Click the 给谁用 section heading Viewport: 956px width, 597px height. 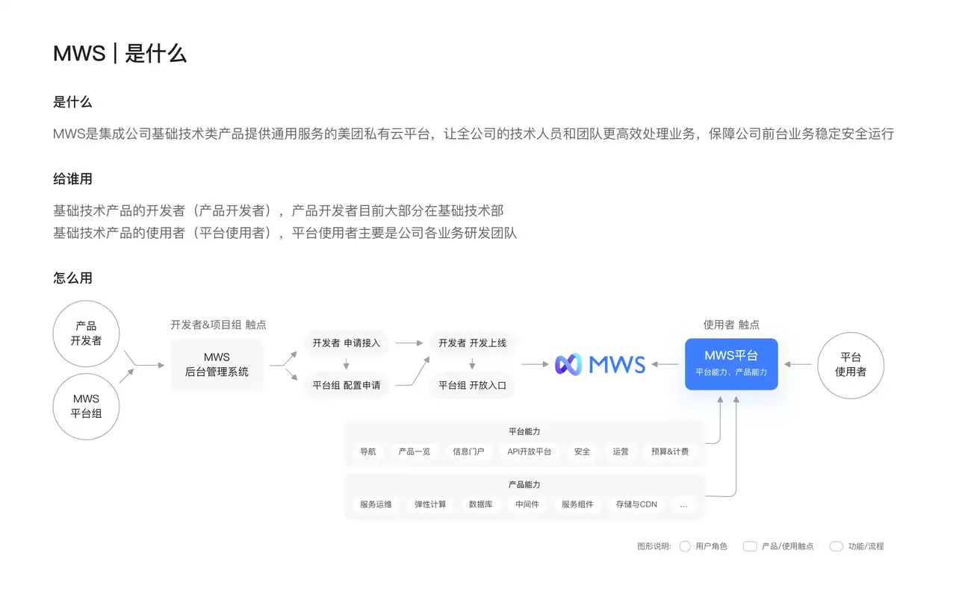point(72,179)
